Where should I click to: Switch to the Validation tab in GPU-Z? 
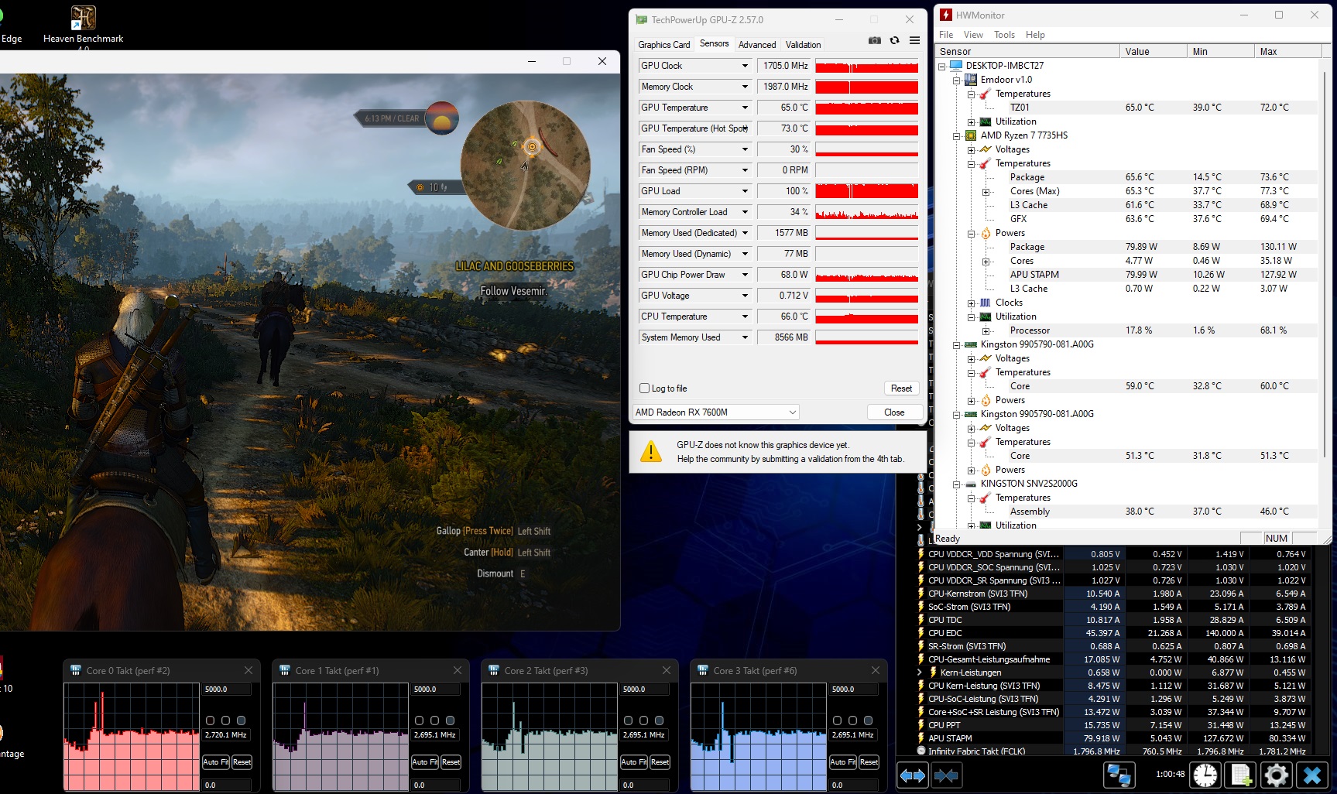pos(803,45)
